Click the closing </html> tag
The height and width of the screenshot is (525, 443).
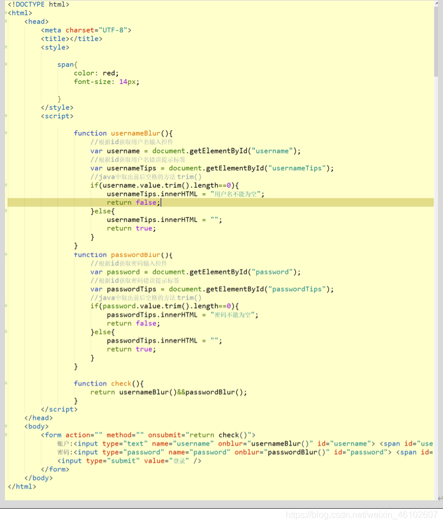22,486
